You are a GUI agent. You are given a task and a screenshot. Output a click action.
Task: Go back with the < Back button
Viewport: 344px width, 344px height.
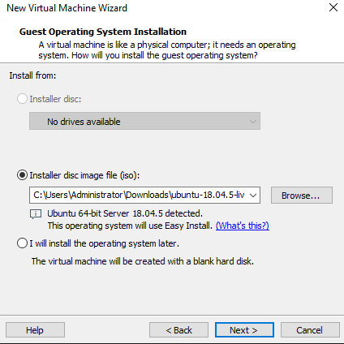[x=178, y=330]
